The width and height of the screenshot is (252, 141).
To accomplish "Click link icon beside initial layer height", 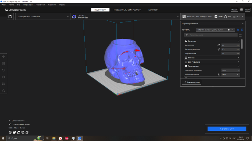I will point(219,49).
